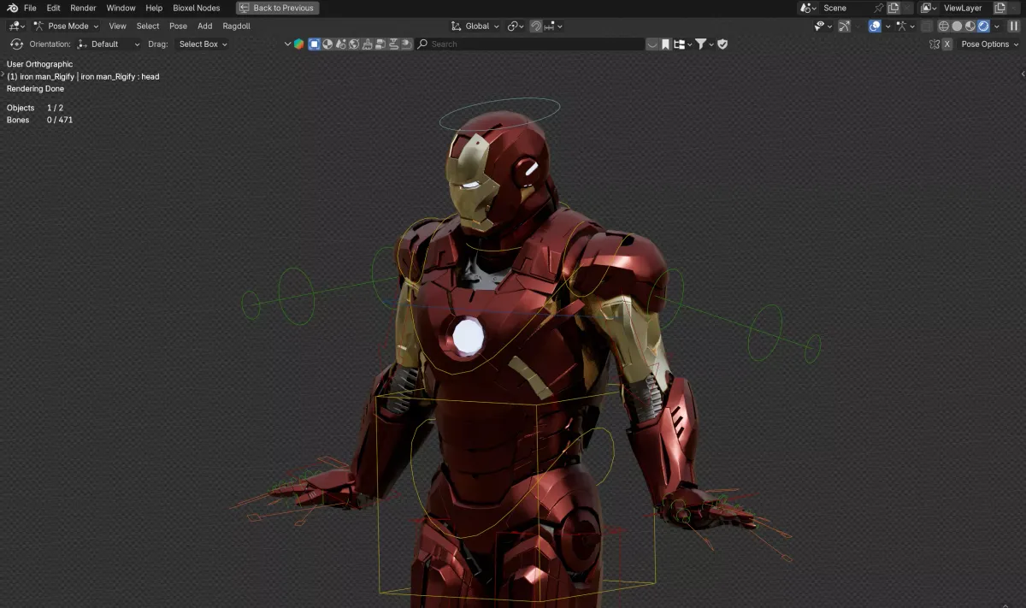1026x608 pixels.
Task: Open the File menu
Action: tap(30, 8)
